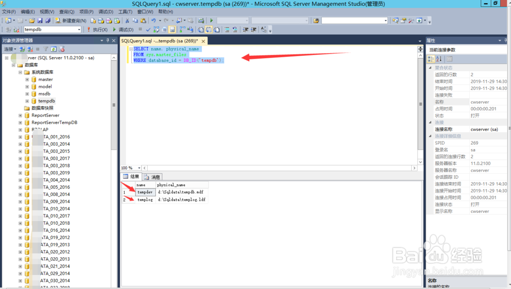Refresh Object Explorer with the green arrows icon
The height and width of the screenshot is (289, 511).
point(54,49)
